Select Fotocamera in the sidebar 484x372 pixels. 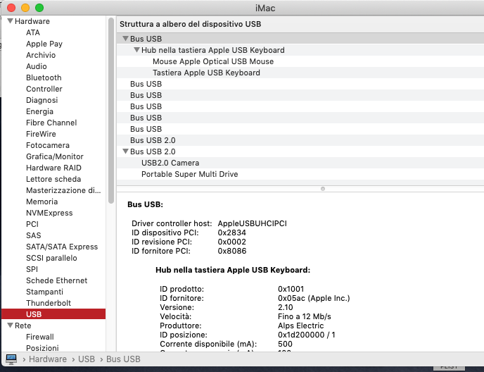[48, 145]
